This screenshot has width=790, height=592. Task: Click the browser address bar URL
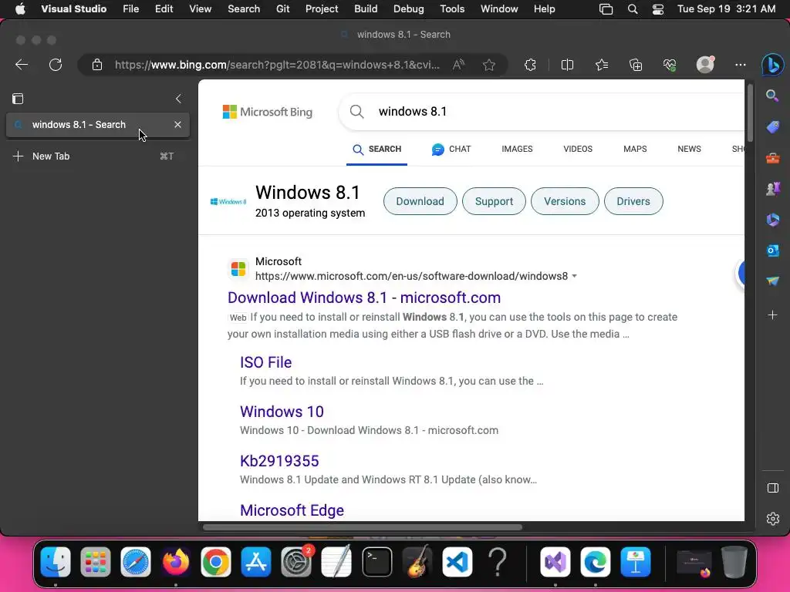pyautogui.click(x=277, y=65)
